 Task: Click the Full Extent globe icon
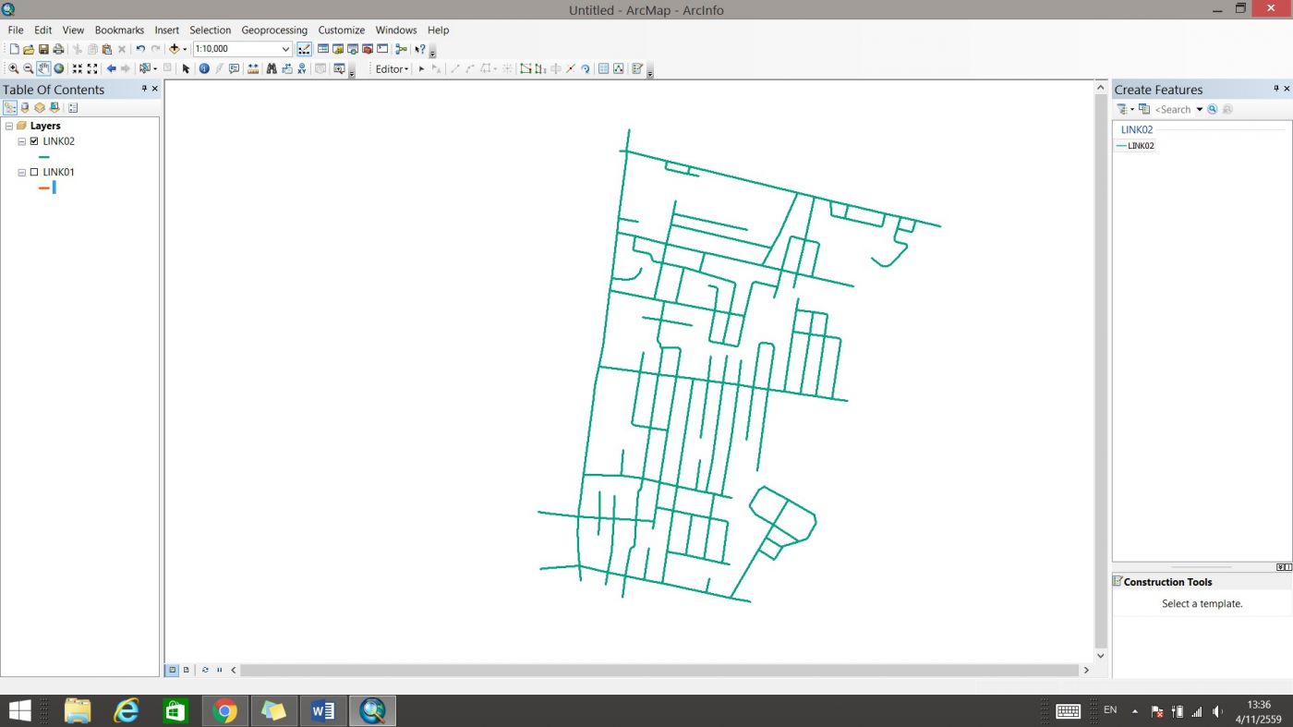tap(59, 69)
